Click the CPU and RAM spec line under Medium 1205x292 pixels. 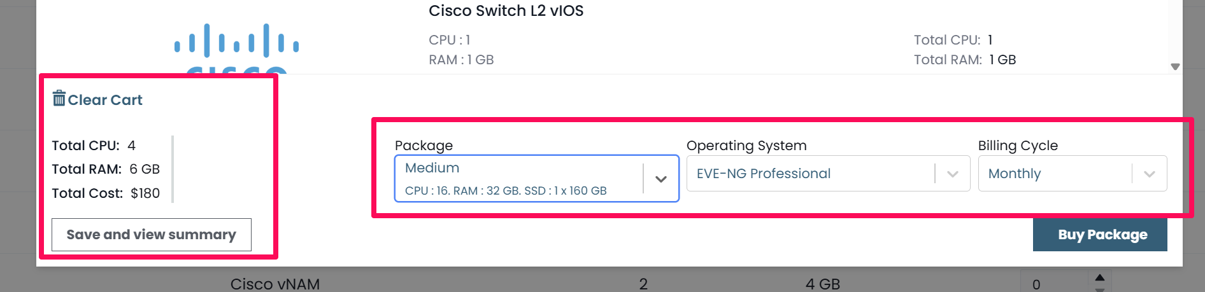click(506, 191)
